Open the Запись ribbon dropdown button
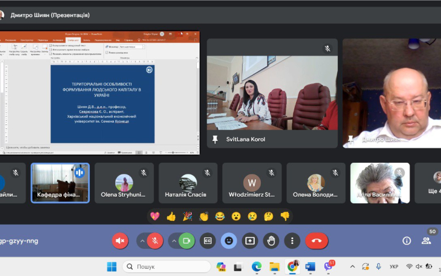The width and height of the screenshot is (441, 276). (45, 49)
